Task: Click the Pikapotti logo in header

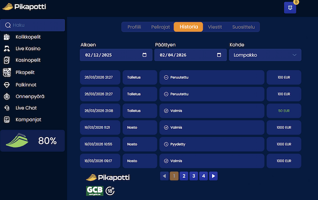Action: coord(24,7)
